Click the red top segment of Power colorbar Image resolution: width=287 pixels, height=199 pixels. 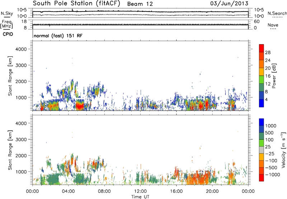[262, 48]
